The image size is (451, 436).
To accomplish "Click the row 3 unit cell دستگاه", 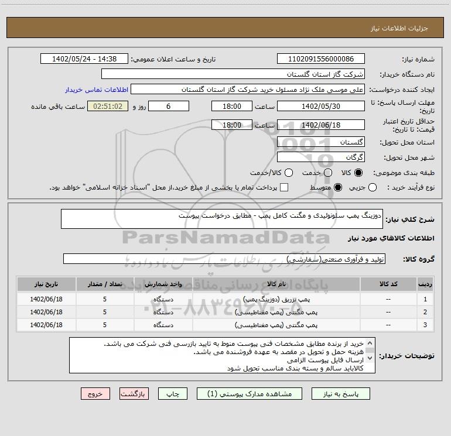I will (x=163, y=325).
